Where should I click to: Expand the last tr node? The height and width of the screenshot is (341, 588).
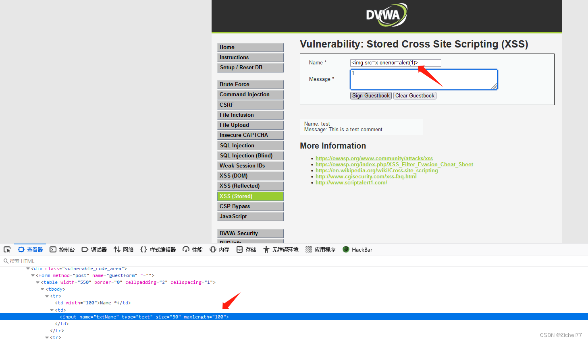(x=47, y=337)
